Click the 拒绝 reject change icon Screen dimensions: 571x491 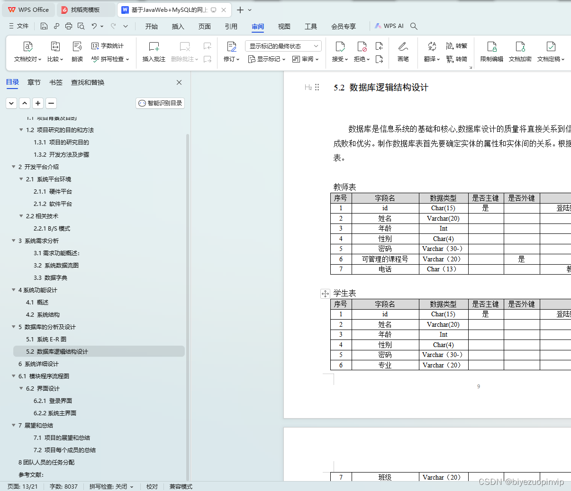[362, 46]
